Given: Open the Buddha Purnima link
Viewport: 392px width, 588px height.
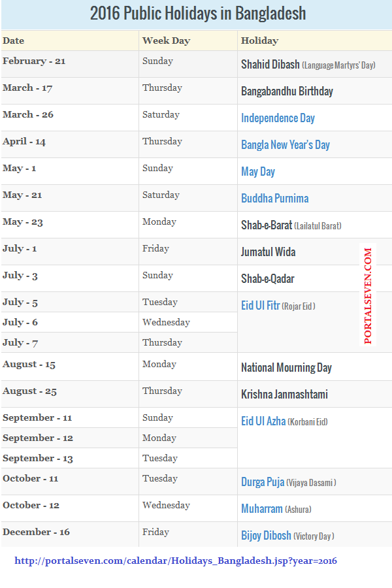Looking at the screenshot, I should [x=274, y=198].
